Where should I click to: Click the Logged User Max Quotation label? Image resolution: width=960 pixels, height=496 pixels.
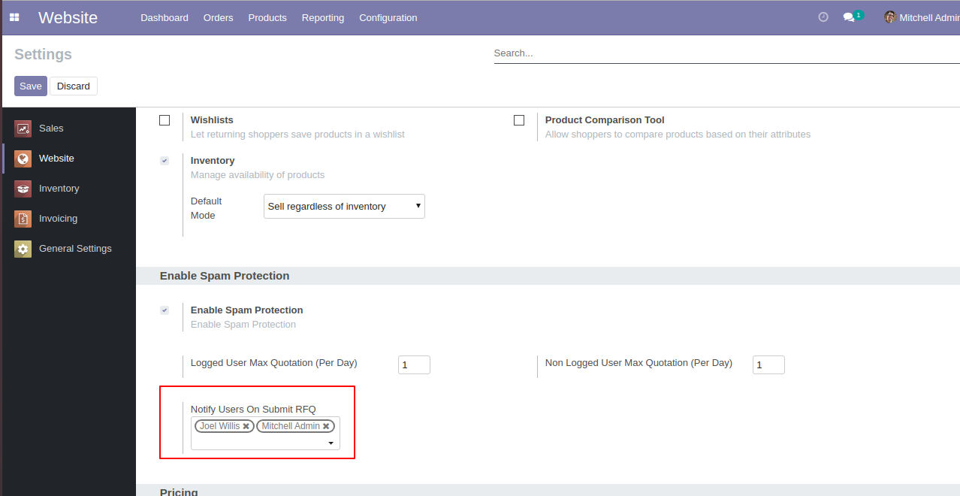[273, 363]
